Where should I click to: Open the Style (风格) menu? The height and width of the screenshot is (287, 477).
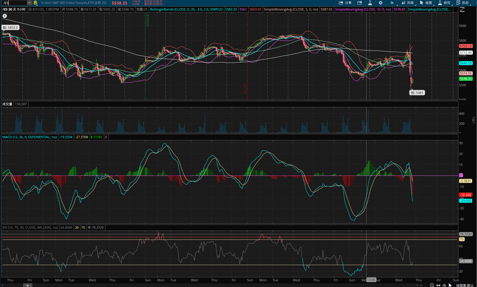[x=408, y=3]
